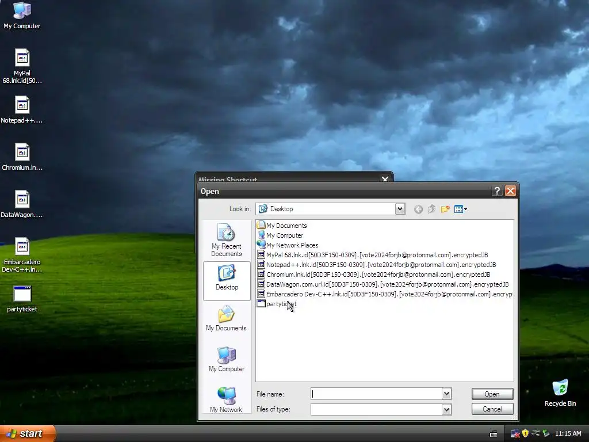The image size is (589, 442).
Task: Click the network disconnected tray icon
Action: (515, 433)
